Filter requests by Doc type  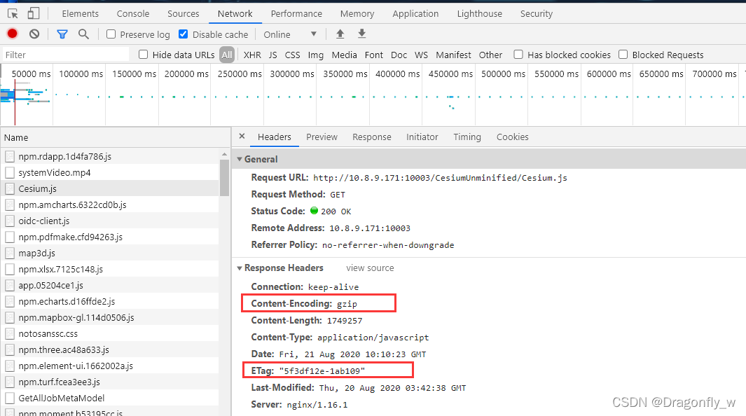[399, 55]
